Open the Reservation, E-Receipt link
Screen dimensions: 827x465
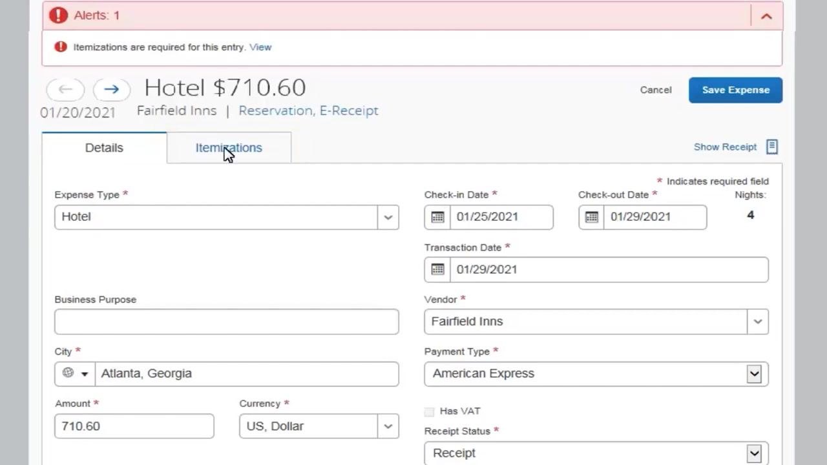(x=308, y=110)
